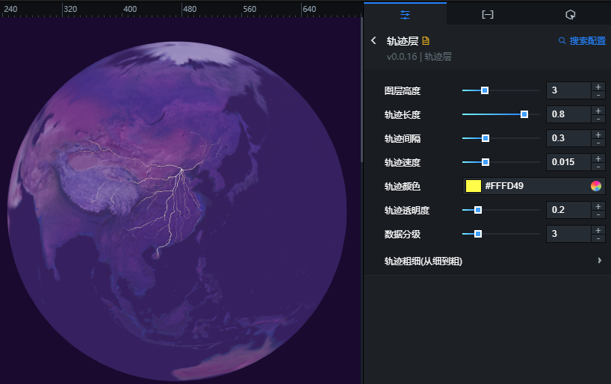This screenshot has width=611, height=384.
Task: Increase 轨迹间隔 using the plus stepper
Action: point(598,134)
